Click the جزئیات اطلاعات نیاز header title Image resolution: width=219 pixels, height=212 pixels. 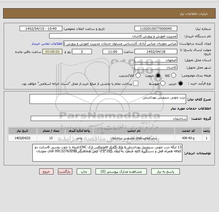[x=194, y=14]
